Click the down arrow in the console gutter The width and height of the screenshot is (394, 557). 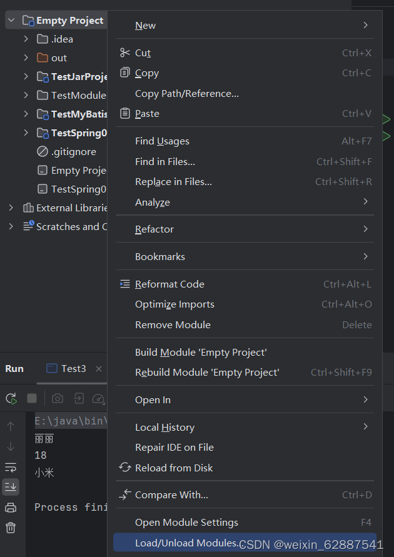tap(11, 446)
